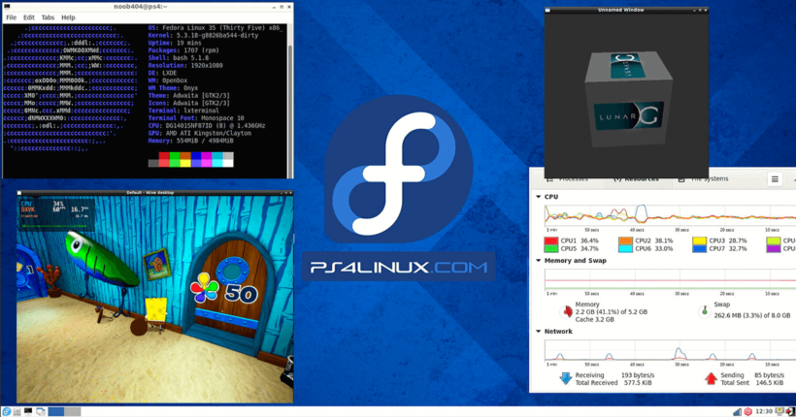Click the Swap pie chart icon
This screenshot has width=796, height=417.
coord(704,311)
